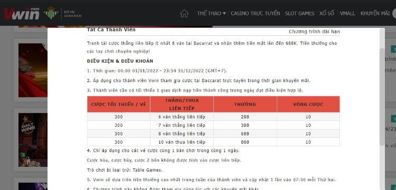This screenshot has height=190, width=396.
Task: Click the Vwin.com logo
Action: [22, 13]
